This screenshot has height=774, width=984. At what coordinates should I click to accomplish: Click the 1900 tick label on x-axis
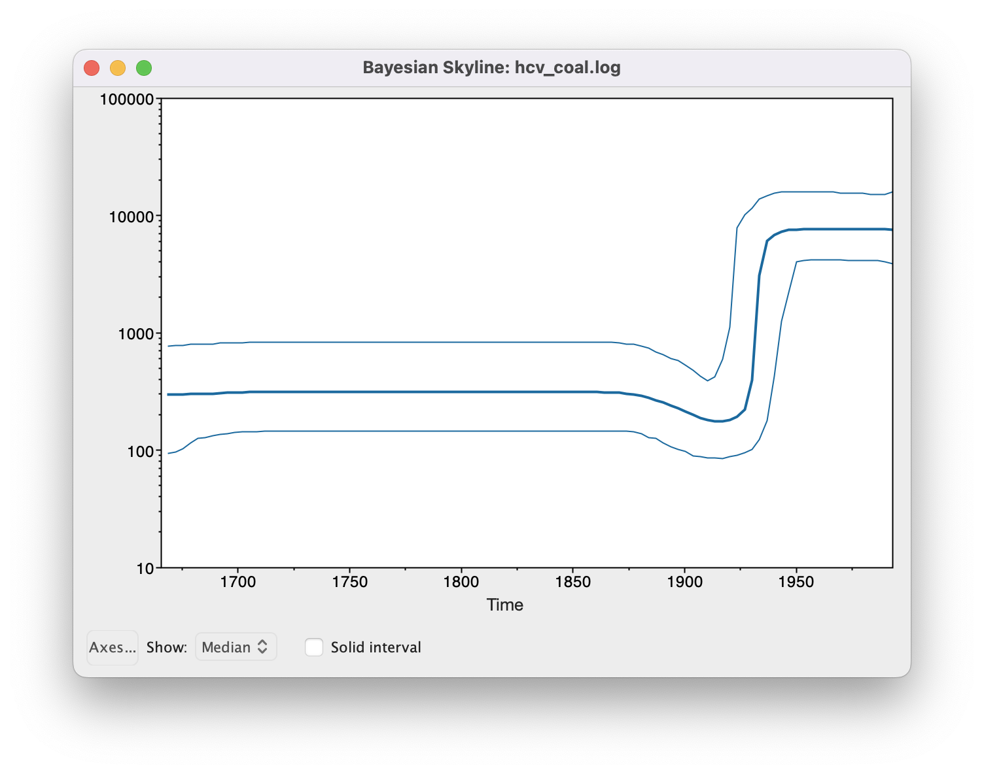coord(684,582)
